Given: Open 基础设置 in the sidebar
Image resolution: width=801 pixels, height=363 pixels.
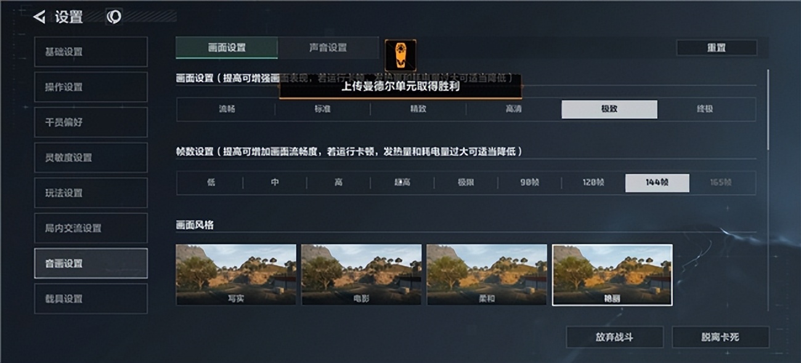Looking at the screenshot, I should point(91,52).
